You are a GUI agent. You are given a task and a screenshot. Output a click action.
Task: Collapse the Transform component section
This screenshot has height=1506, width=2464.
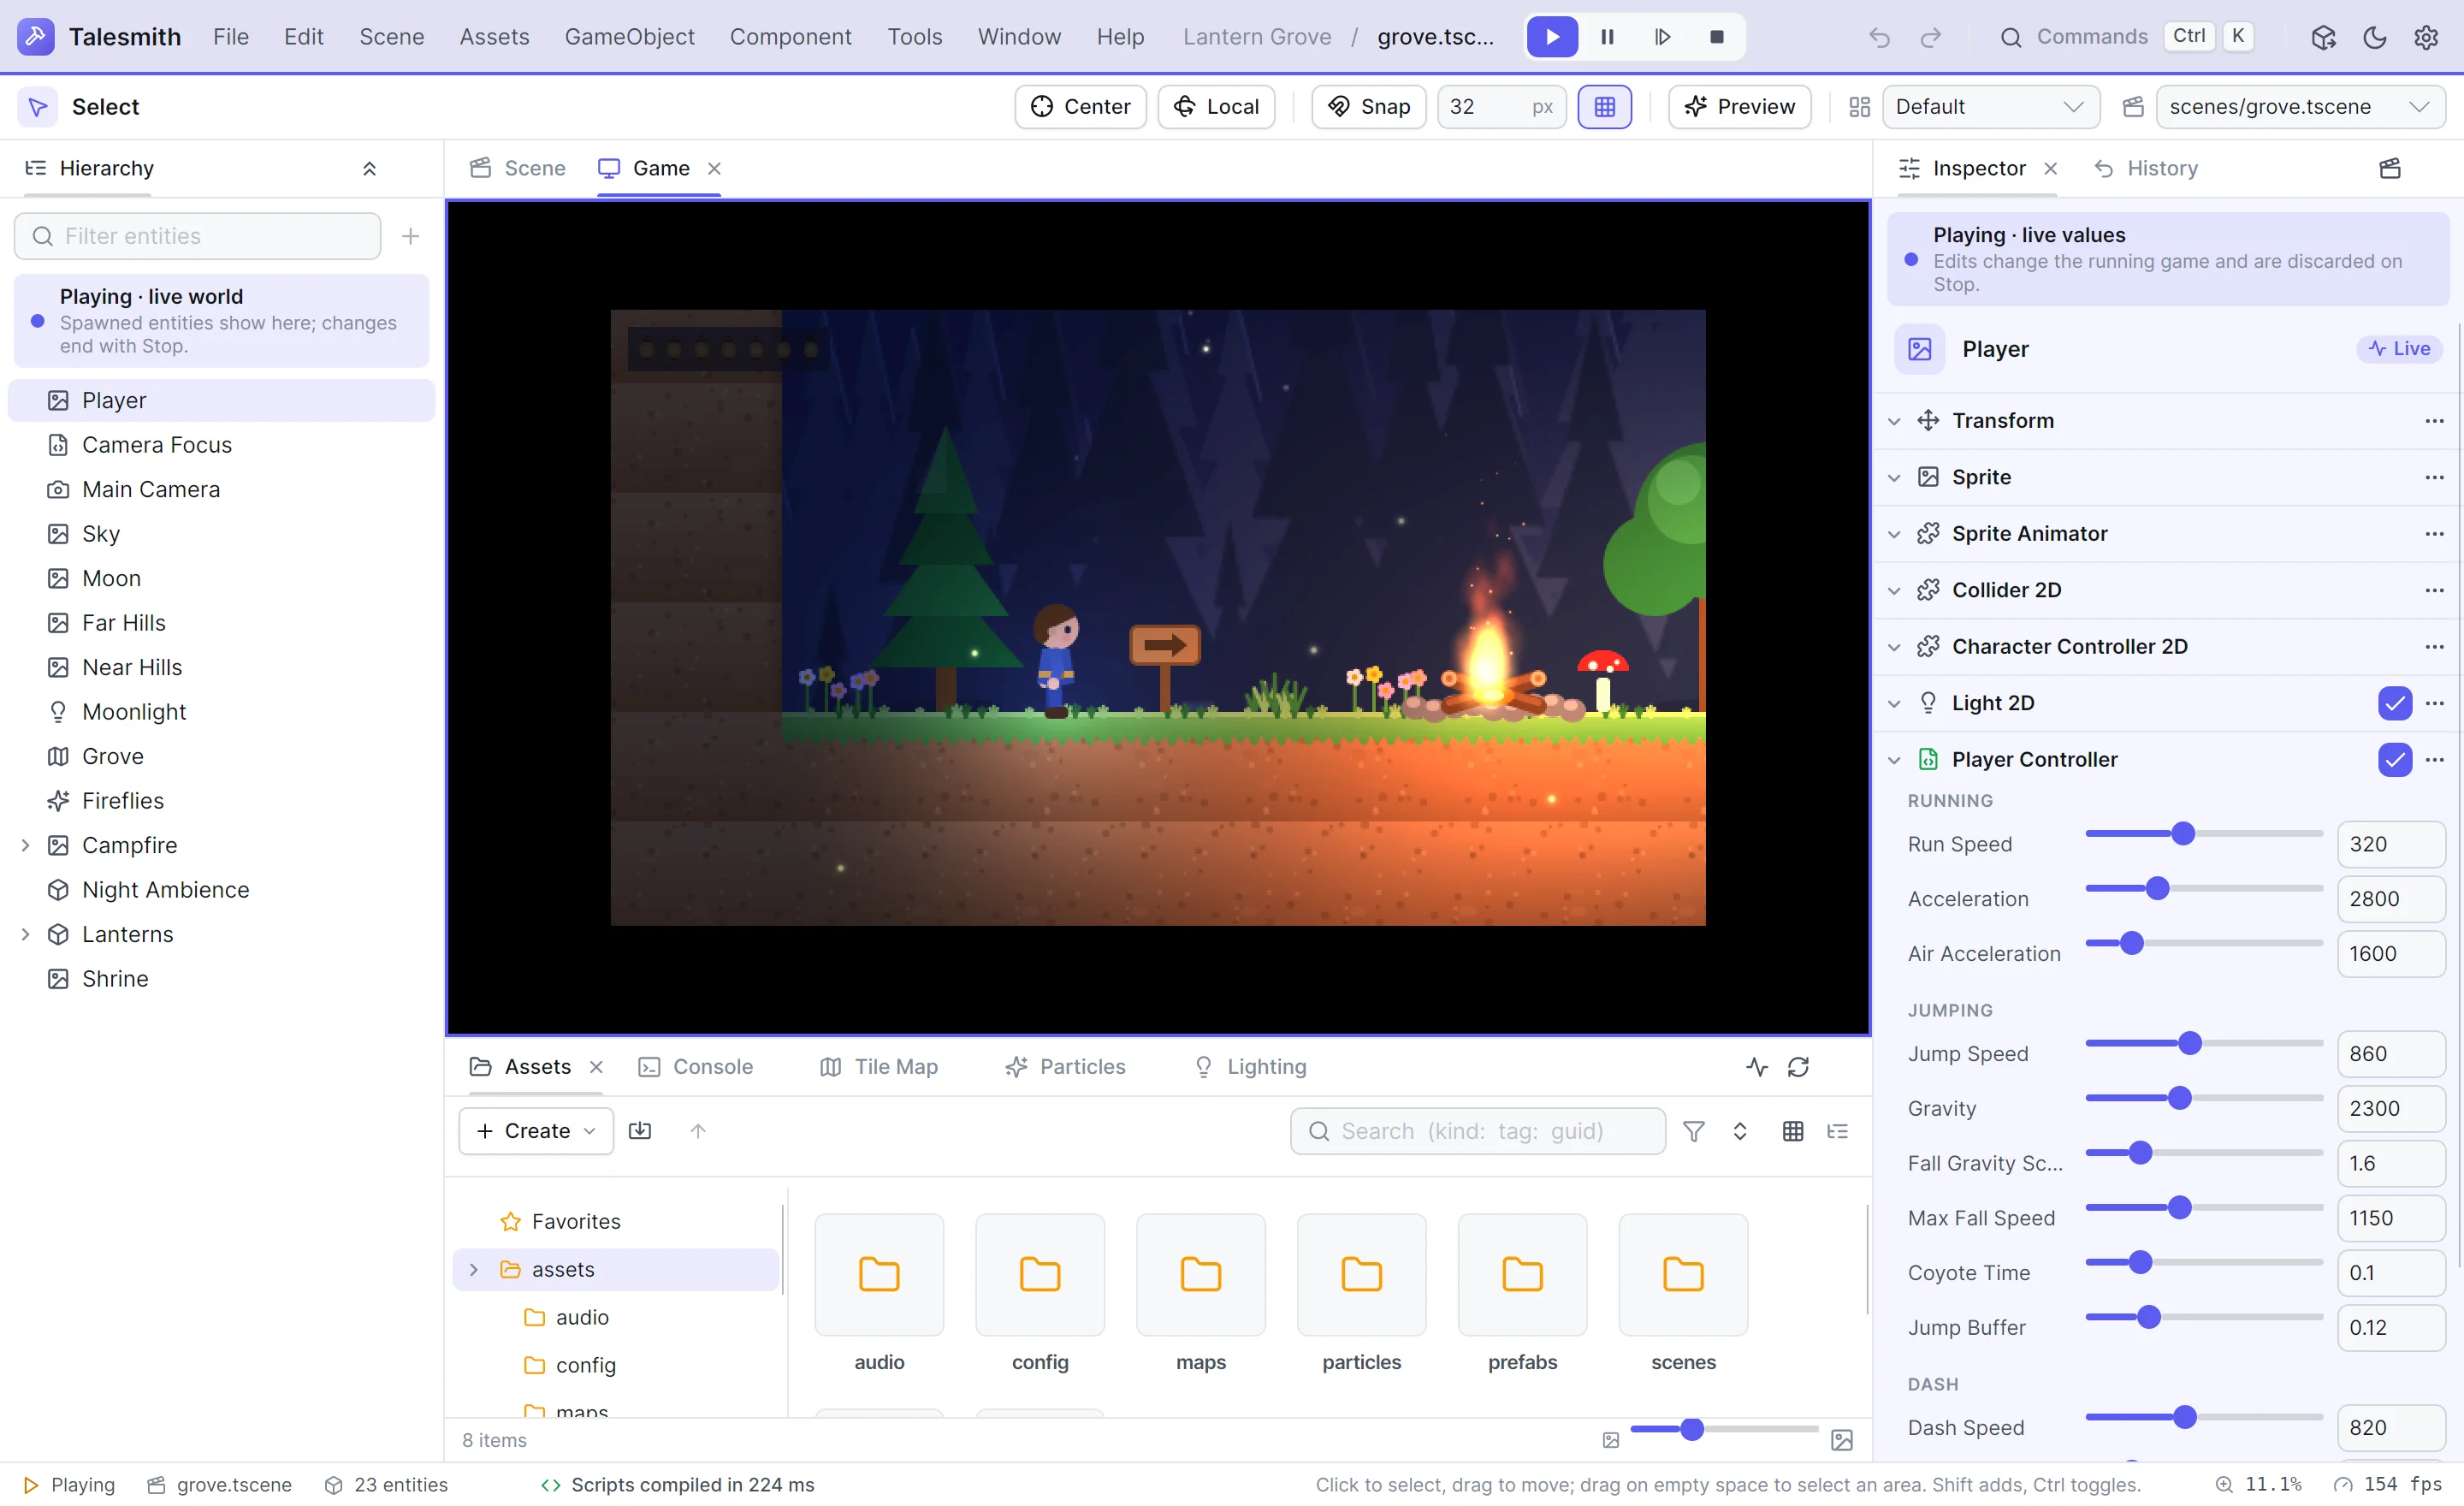pyautogui.click(x=1894, y=421)
